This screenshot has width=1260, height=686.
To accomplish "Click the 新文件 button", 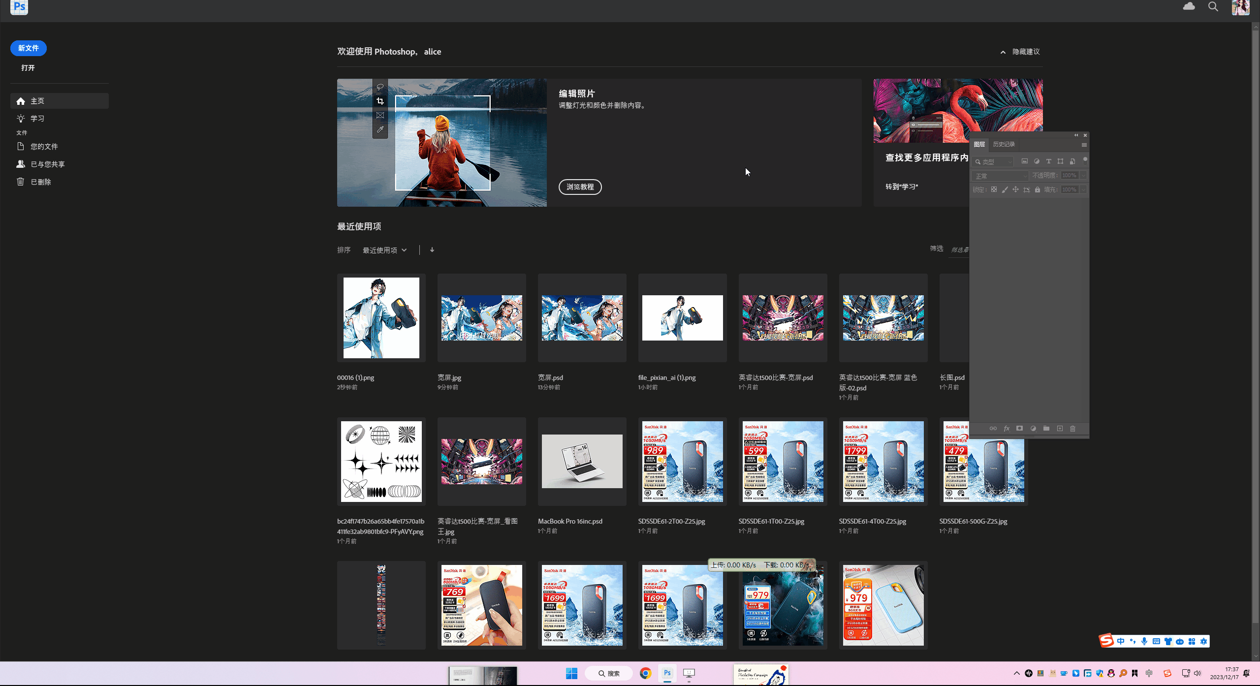I will coord(29,48).
